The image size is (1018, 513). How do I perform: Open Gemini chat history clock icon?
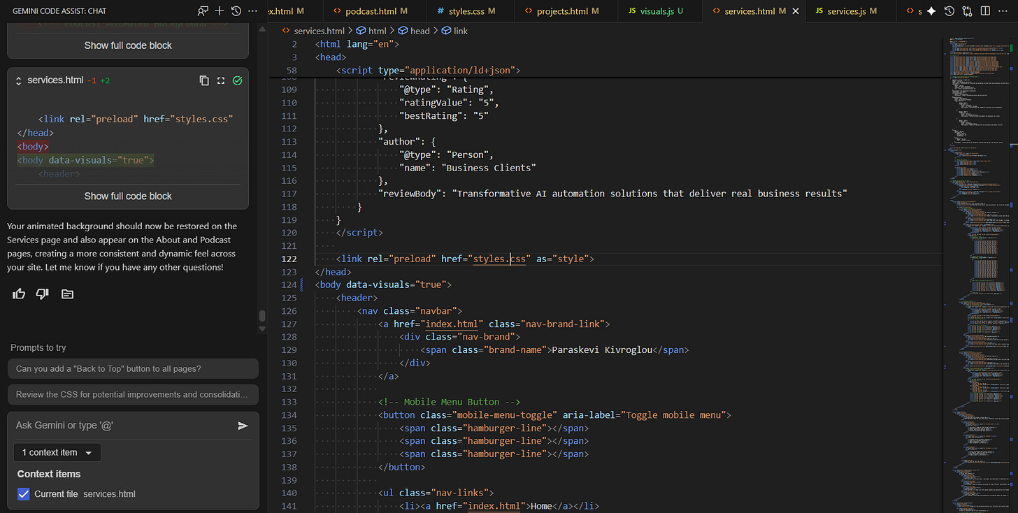236,11
